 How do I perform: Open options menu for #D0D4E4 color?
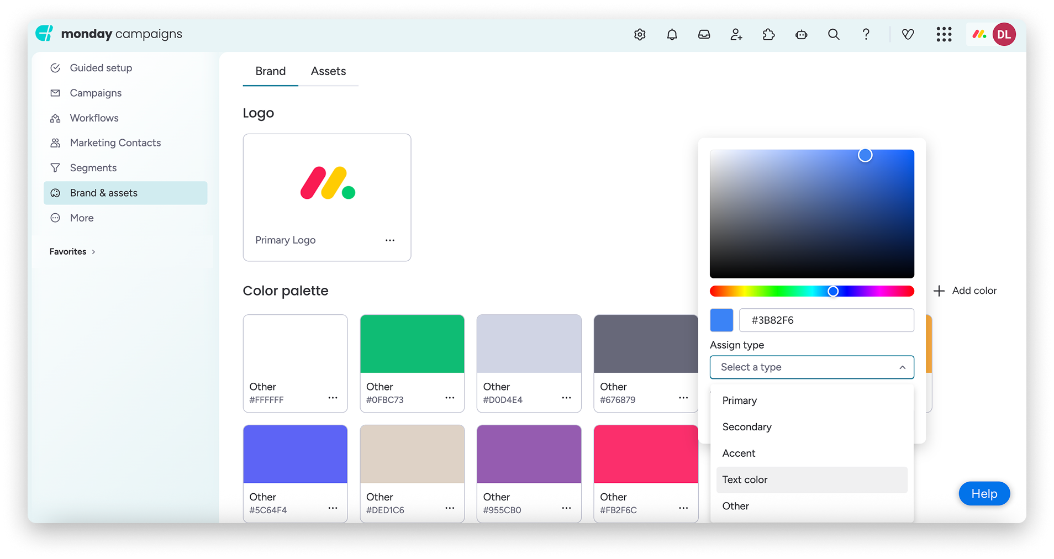(x=566, y=398)
